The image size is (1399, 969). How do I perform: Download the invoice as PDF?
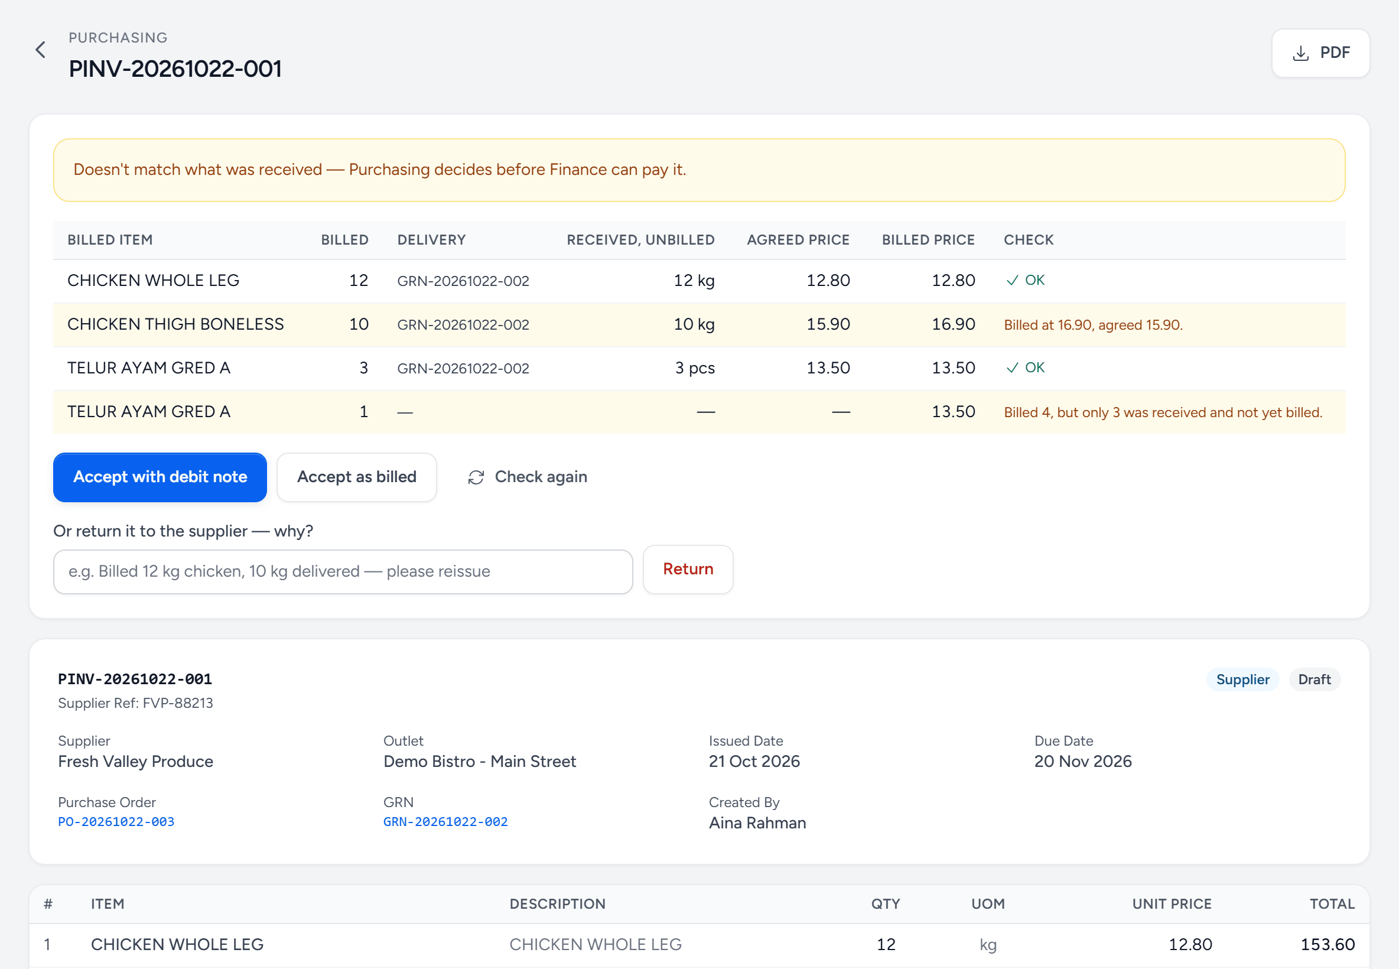click(1320, 53)
